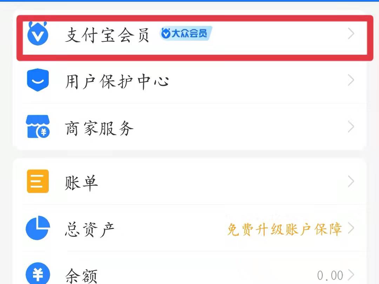Image resolution: width=379 pixels, height=284 pixels.
Task: Open the 账单 bills entry
Action: click(x=81, y=183)
